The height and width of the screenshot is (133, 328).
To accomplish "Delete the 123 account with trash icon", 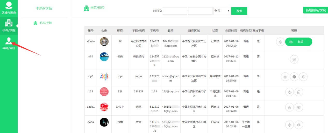I will [x=299, y=92].
